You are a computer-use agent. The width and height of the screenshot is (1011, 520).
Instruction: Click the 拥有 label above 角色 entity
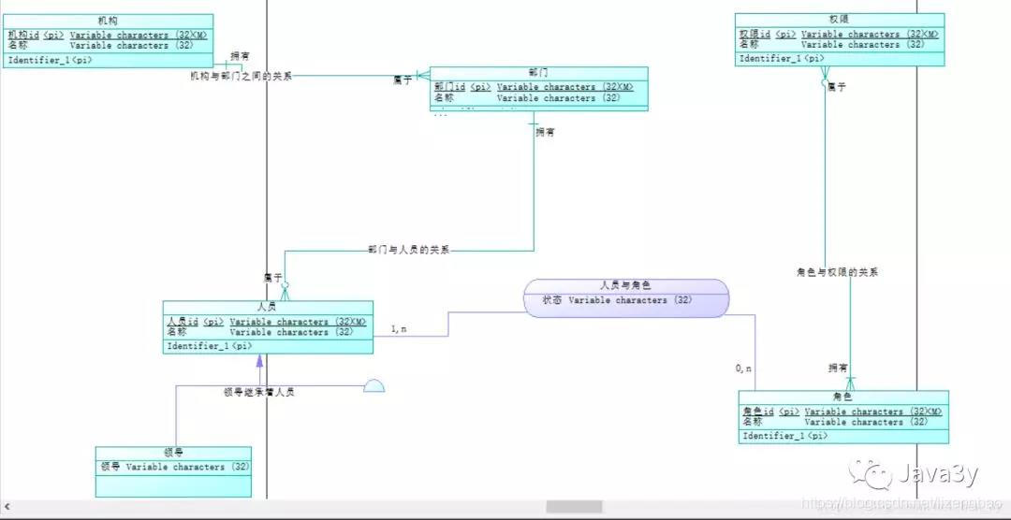coord(838,368)
